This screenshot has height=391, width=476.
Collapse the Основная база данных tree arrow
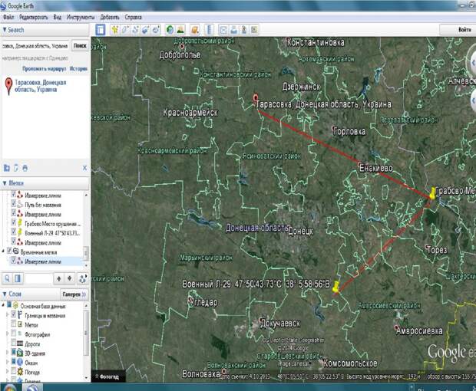click(x=3, y=305)
